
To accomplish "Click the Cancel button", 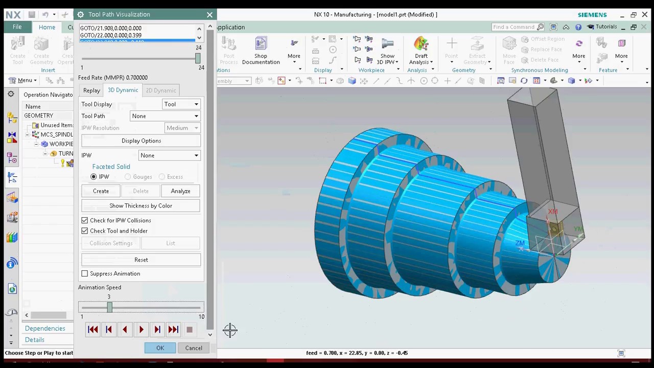I will (x=194, y=348).
